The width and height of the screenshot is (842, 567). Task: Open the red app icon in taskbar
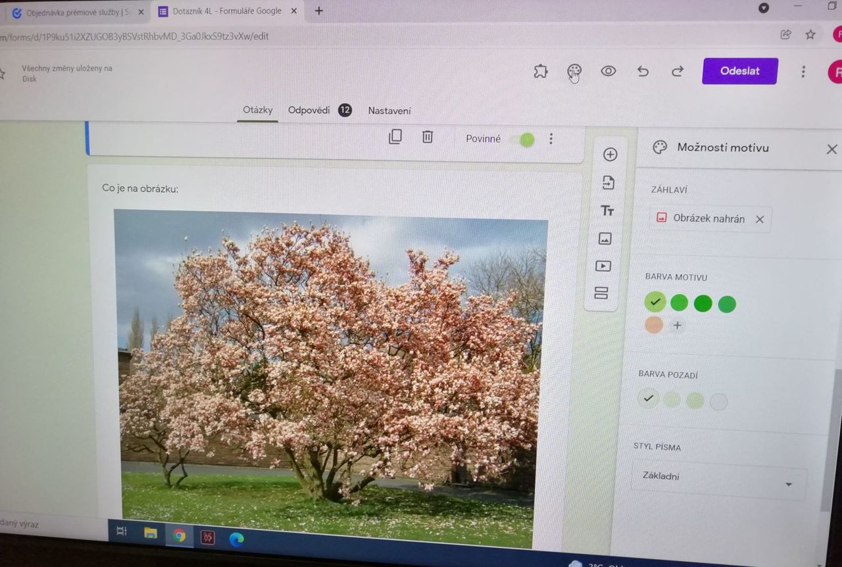[207, 537]
